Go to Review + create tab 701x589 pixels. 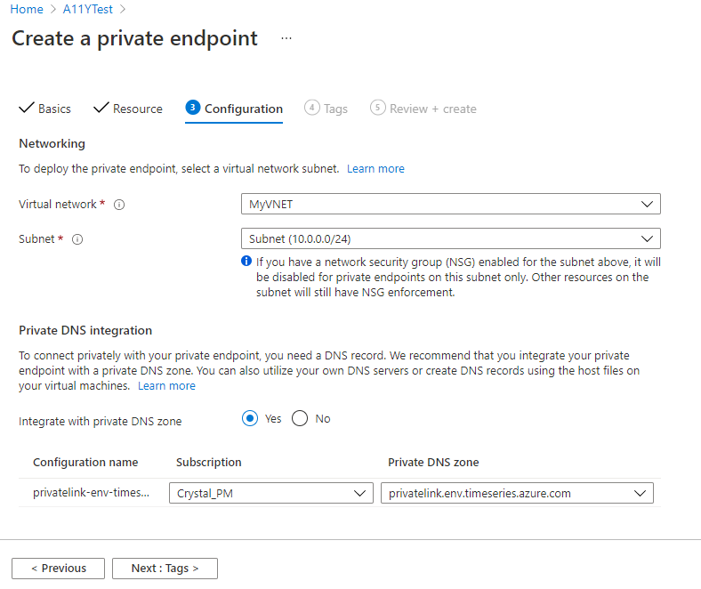click(432, 109)
